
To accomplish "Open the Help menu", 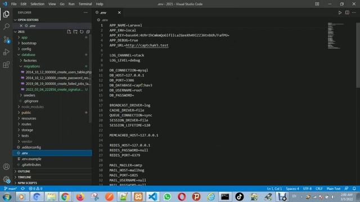I will [x=100, y=4].
